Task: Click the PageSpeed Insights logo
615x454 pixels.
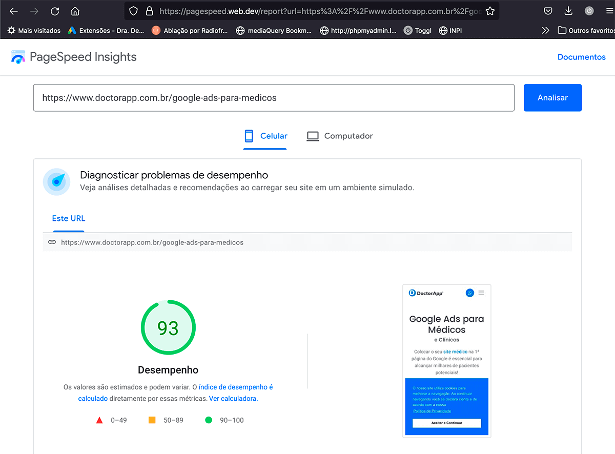Action: coord(74,57)
